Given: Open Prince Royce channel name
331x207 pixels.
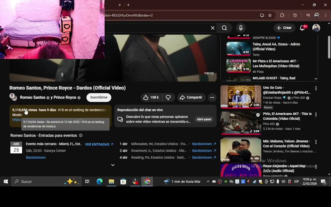Looking at the screenshot, I should [65, 97].
